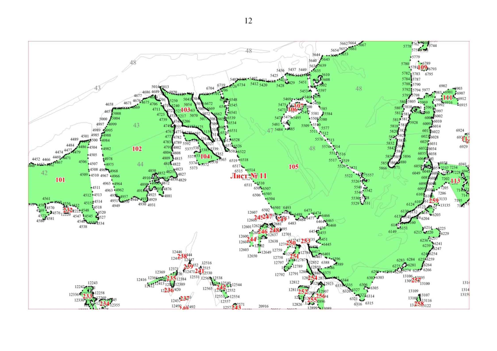The image size is (497, 351).
Task: Click gray quarter number 47
Action: (270, 130)
